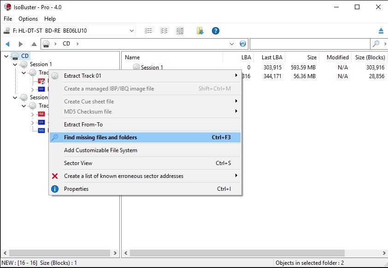Navigate forward with right arrow
Image resolution: width=388 pixels, height=268 pixels.
click(21, 44)
